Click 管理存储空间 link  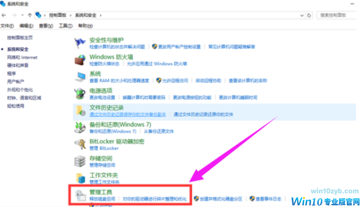pyautogui.click(x=102, y=165)
